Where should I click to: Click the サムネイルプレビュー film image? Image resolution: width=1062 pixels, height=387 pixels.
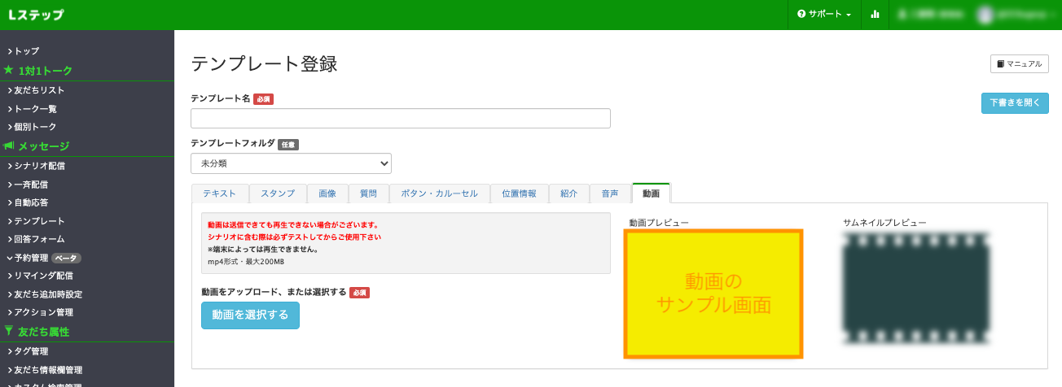[916, 289]
